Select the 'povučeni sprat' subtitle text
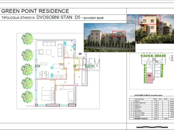174x130 pixels. coord(94,18)
